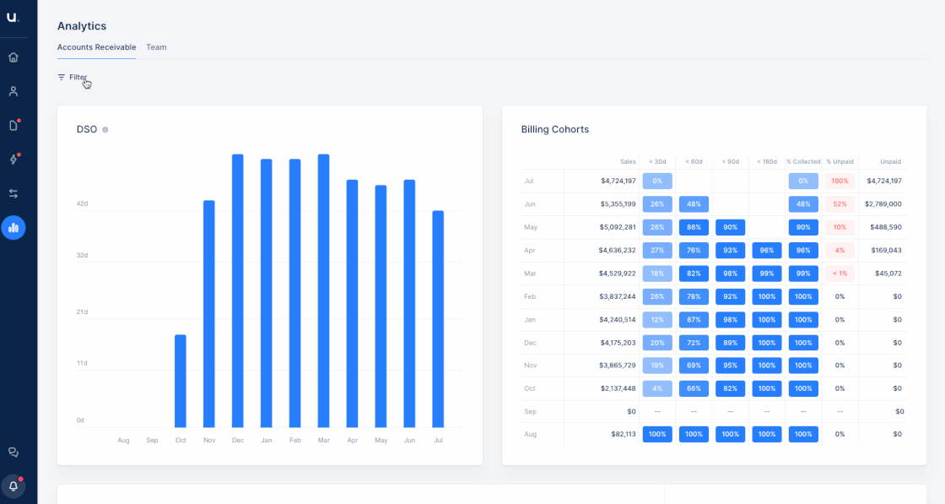Click the < 1% unpaid badge in Mar row
The height and width of the screenshot is (504, 945).
click(x=840, y=273)
